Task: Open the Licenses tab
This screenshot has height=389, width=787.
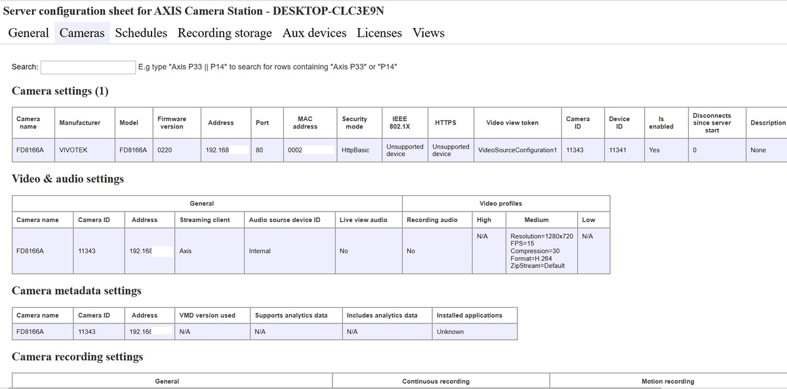Action: pos(379,33)
